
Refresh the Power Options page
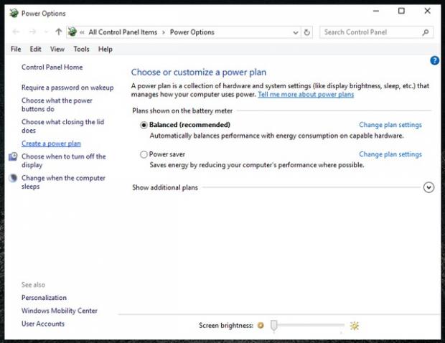tap(306, 32)
